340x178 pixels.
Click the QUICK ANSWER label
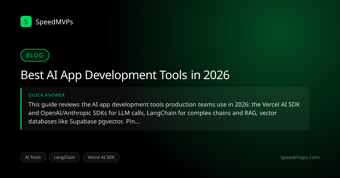[x=47, y=95]
